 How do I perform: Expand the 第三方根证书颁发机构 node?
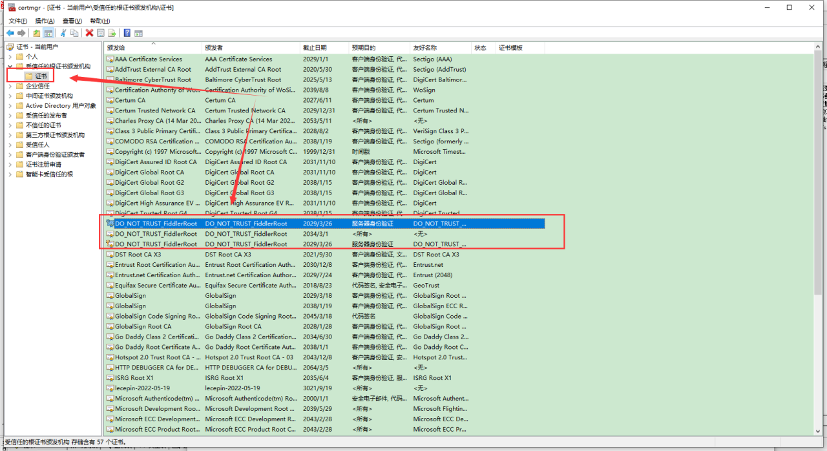tap(10, 135)
